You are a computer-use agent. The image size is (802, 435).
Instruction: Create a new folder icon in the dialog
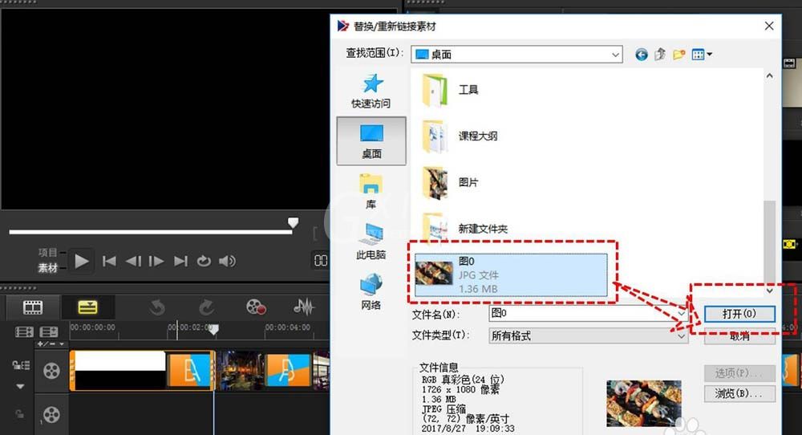[x=678, y=55]
